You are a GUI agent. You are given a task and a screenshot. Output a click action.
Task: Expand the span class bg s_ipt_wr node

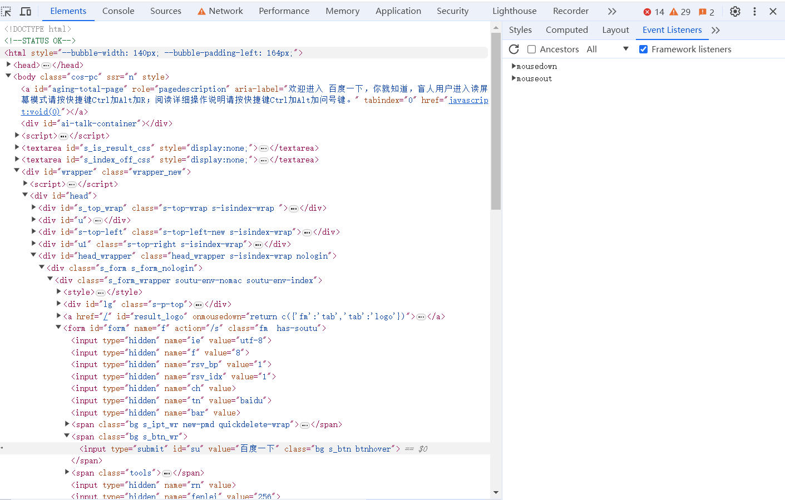tap(67, 424)
